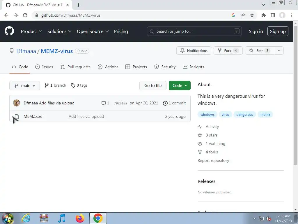Click the Search or jump to field

194,31
